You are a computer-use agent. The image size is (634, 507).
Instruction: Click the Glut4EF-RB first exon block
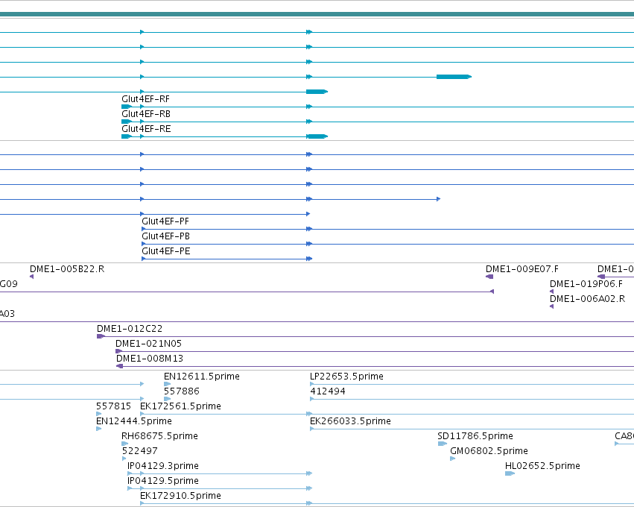[127, 122]
